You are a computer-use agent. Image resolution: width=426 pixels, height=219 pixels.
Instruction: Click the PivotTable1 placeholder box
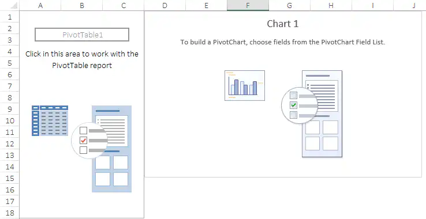[82, 35]
